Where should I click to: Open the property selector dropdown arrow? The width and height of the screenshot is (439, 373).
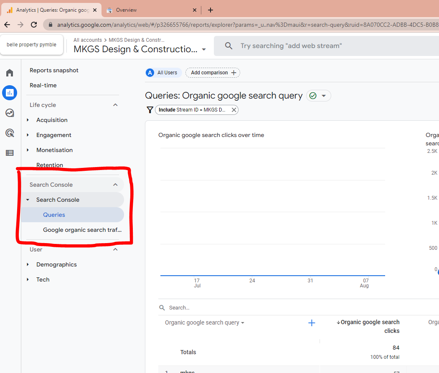click(x=204, y=49)
